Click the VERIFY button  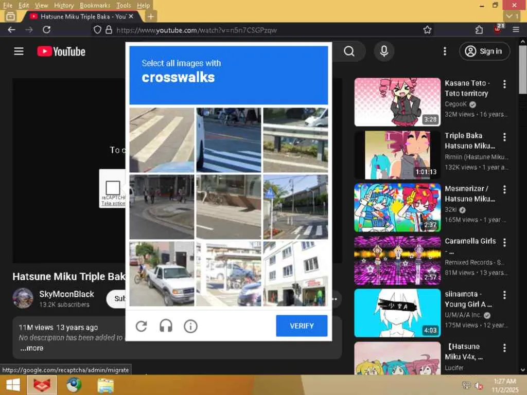pyautogui.click(x=302, y=326)
